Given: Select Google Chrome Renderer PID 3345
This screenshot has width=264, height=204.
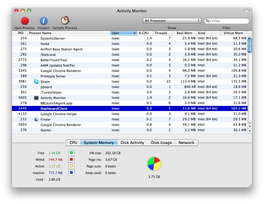Looking at the screenshot, I should 130,70.
